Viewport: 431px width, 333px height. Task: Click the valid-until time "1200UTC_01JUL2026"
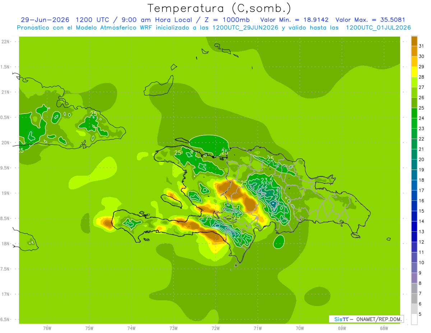tap(378, 28)
